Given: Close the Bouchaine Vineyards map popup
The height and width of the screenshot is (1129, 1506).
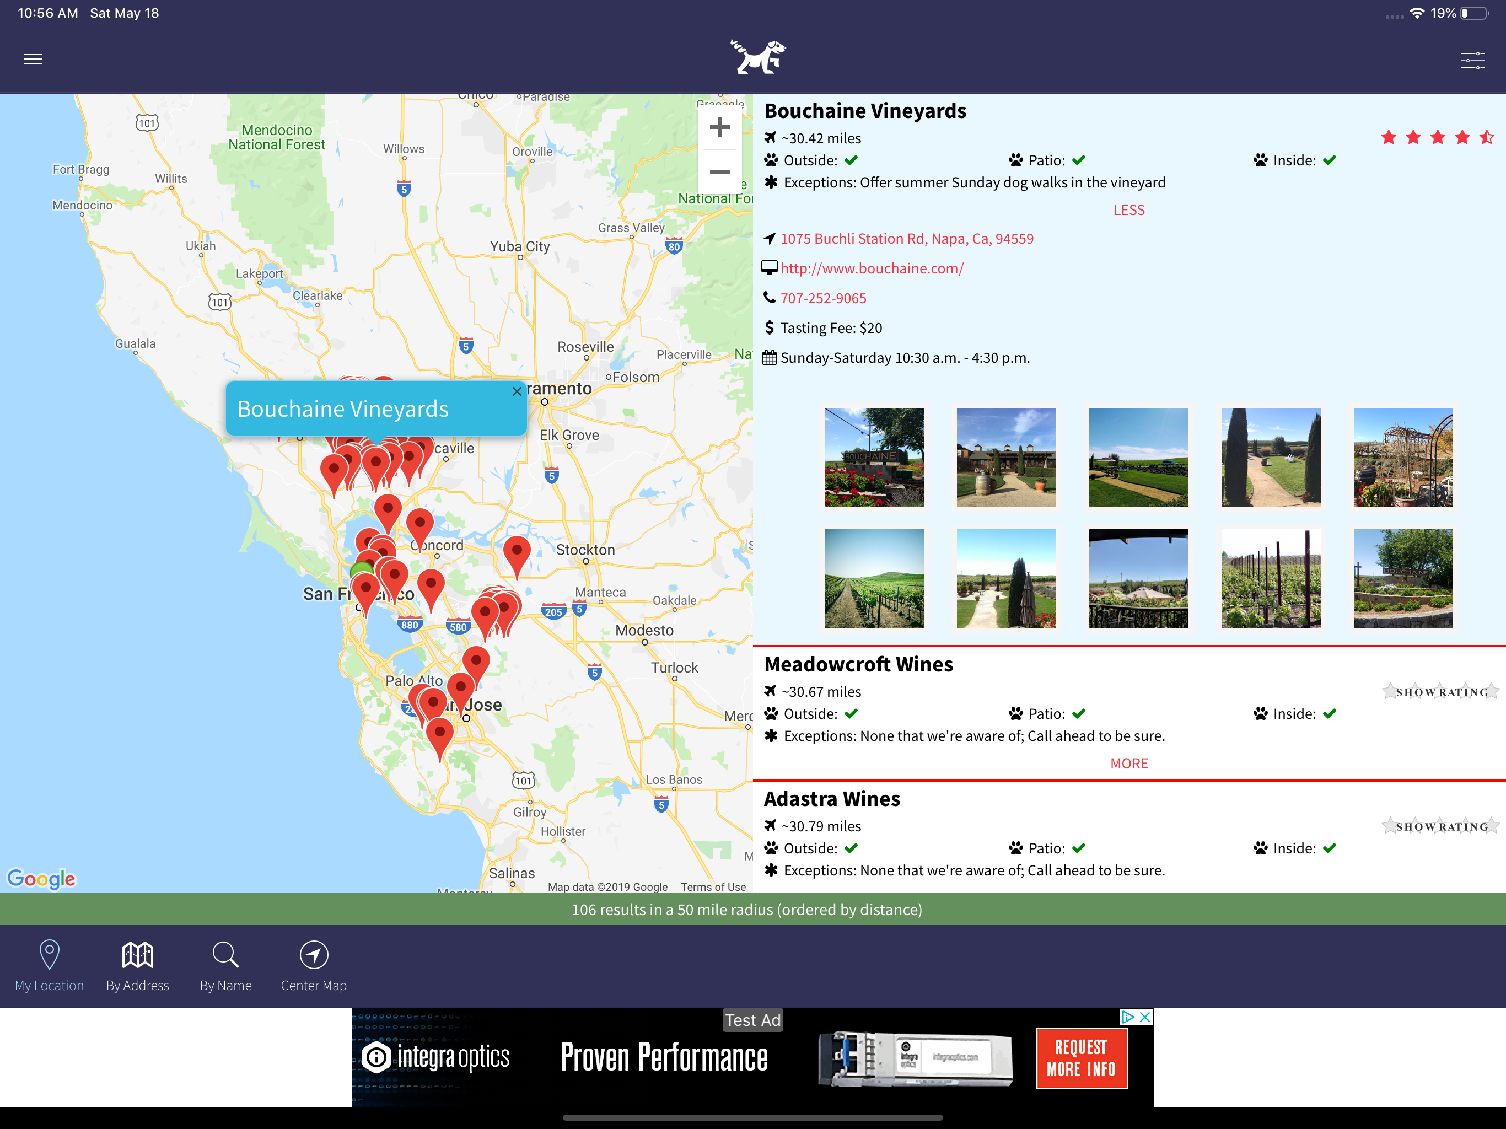Looking at the screenshot, I should [x=517, y=391].
